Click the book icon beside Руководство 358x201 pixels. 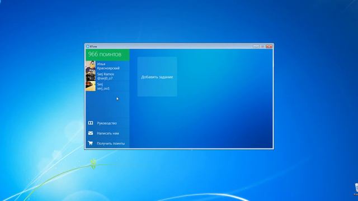[91, 123]
